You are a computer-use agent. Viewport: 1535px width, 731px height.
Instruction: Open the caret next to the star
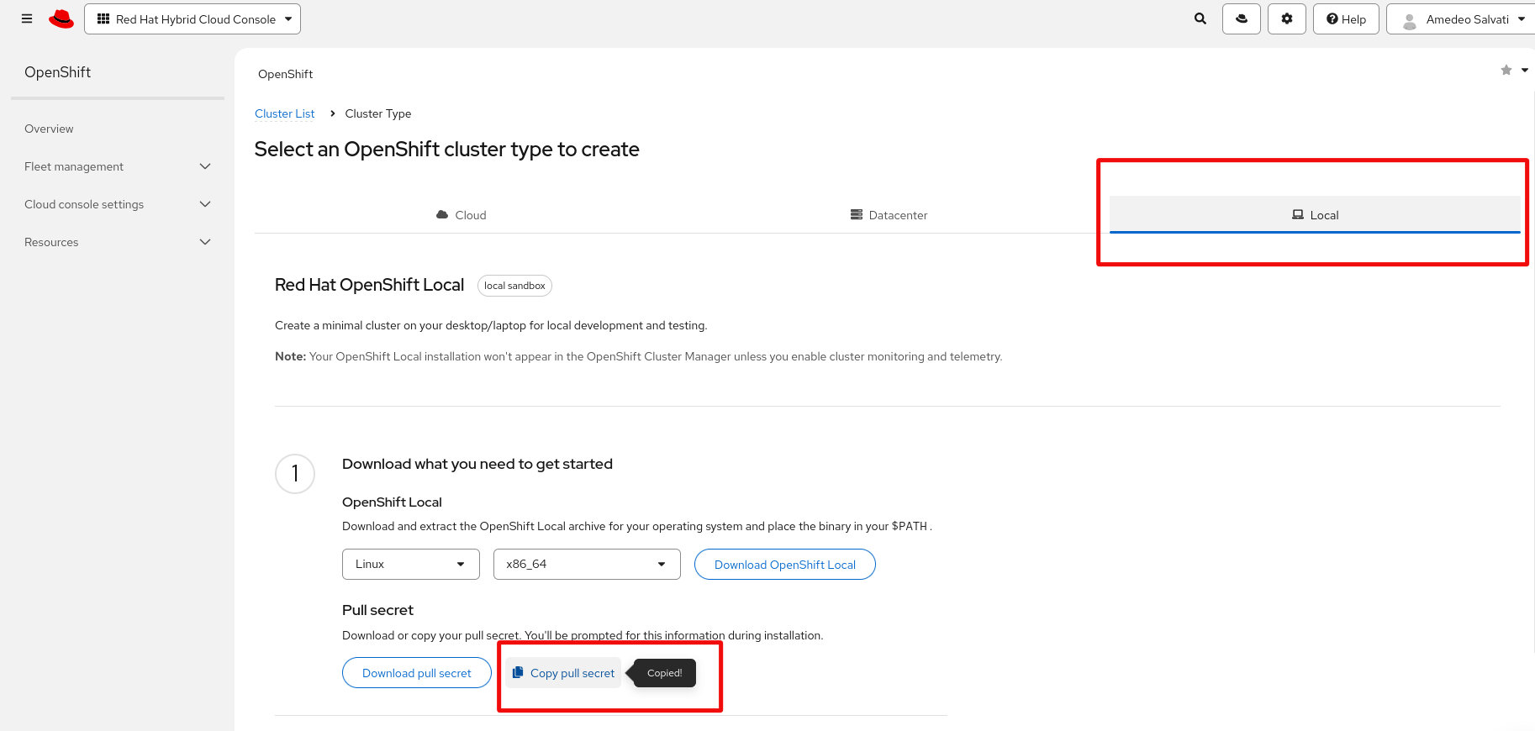click(x=1525, y=70)
